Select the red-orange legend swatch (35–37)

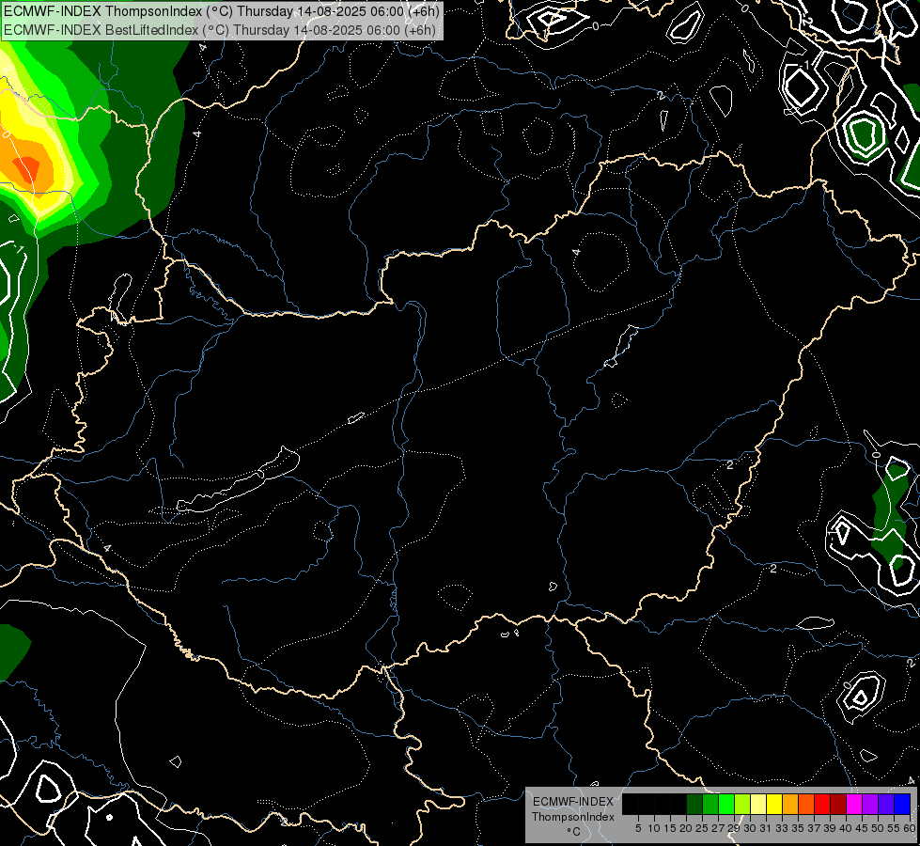pyautogui.click(x=806, y=804)
